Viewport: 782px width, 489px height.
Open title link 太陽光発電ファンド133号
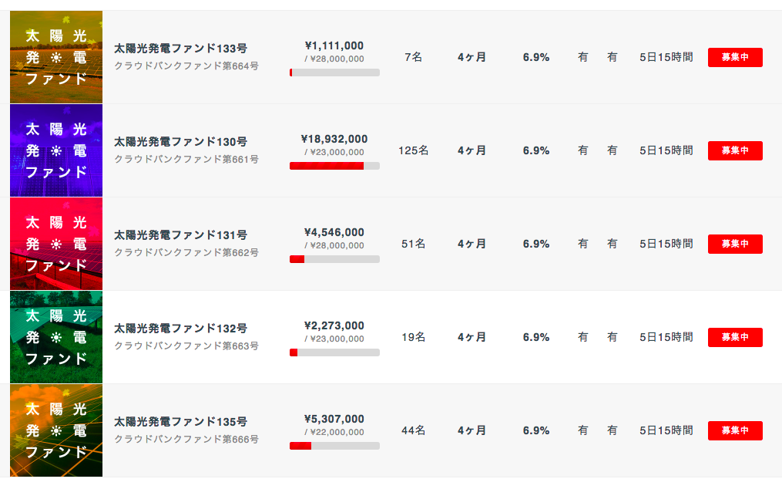tap(180, 49)
